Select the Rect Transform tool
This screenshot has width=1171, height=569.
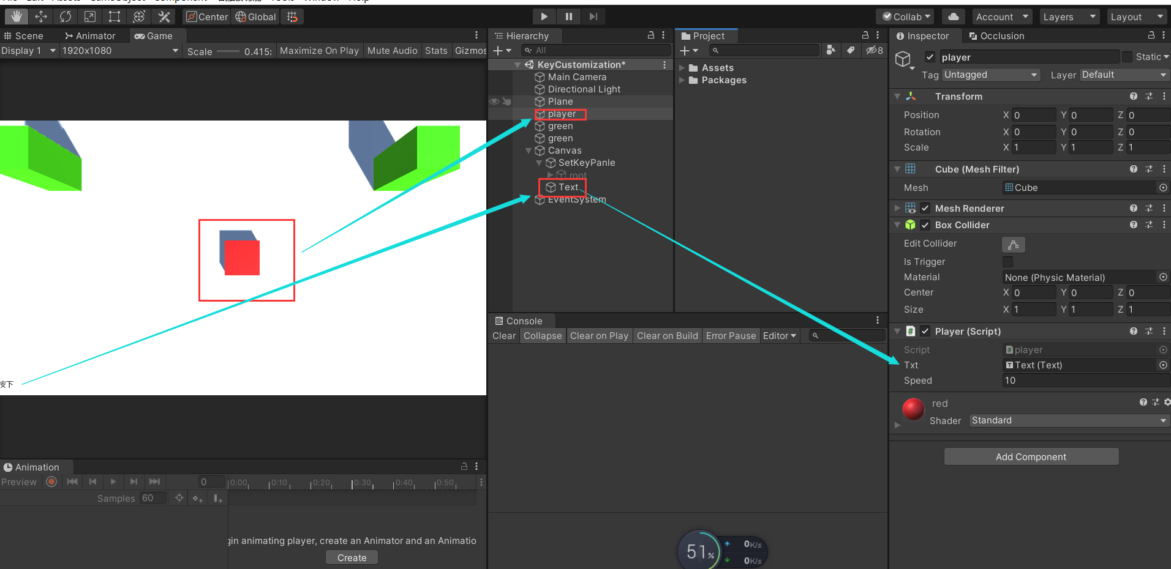pyautogui.click(x=114, y=17)
